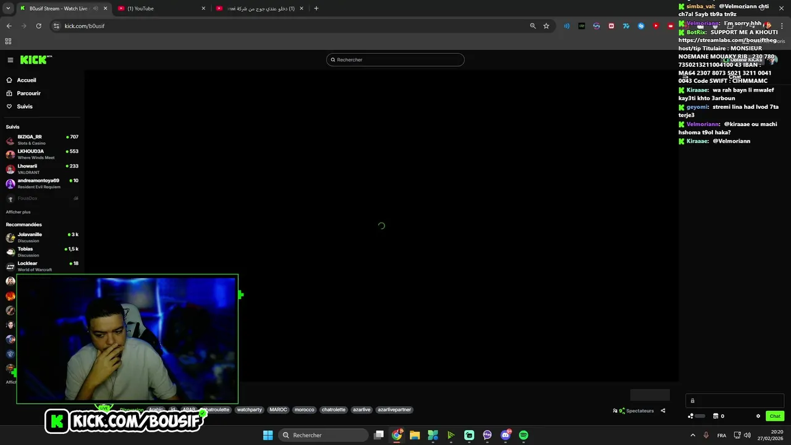Screen dimensions: 791x445
Task: Open the tab search dropdown arrow
Action: click(8, 9)
